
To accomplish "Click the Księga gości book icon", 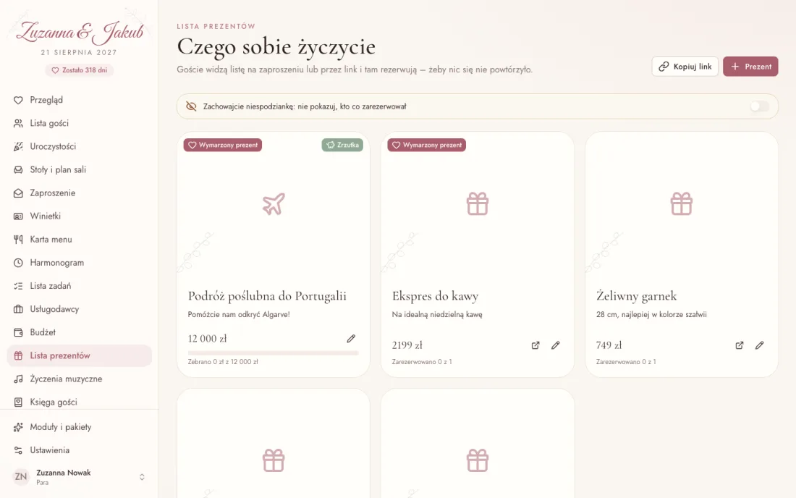I will [x=18, y=402].
